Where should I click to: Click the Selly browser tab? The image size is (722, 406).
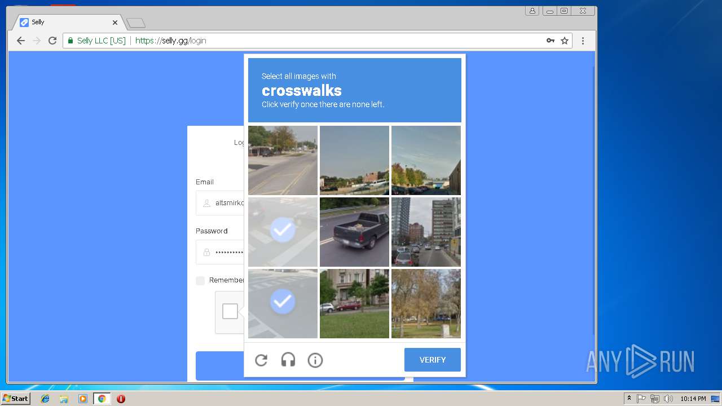[68, 23]
